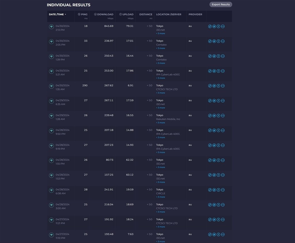Open more options for 267.62 Mbps result
The width and height of the screenshot is (295, 243).
pos(223,86)
